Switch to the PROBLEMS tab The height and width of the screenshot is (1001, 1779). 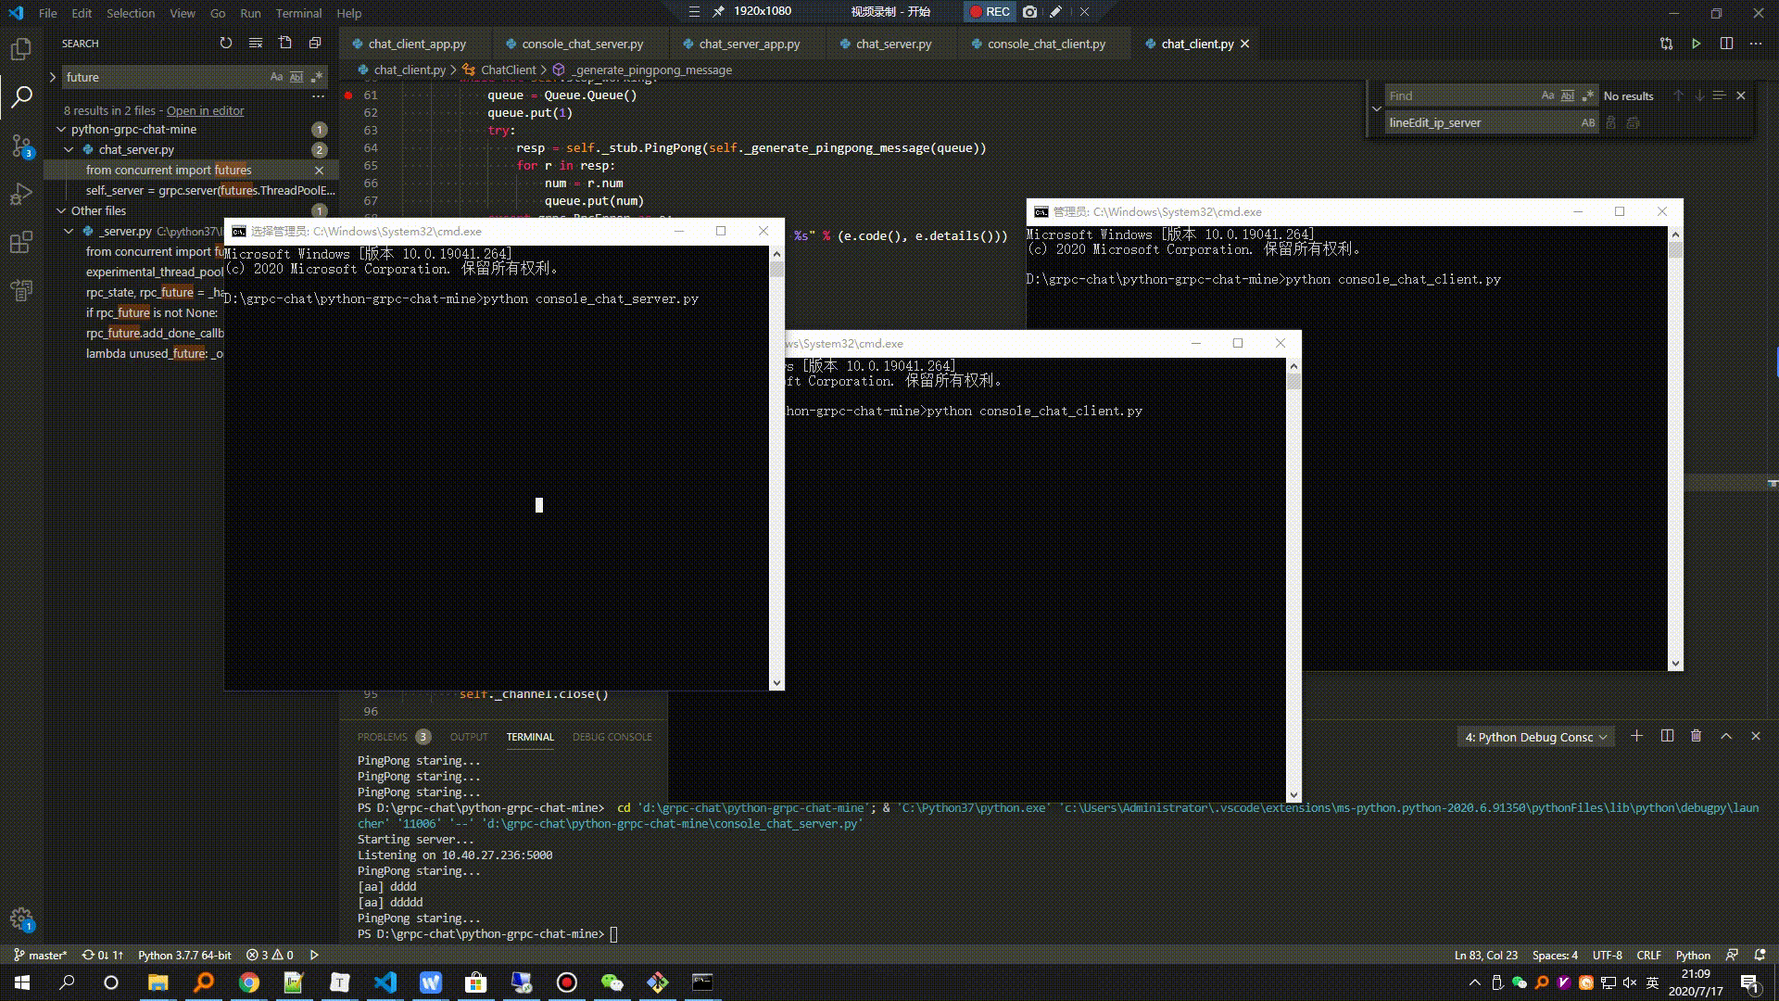click(382, 737)
